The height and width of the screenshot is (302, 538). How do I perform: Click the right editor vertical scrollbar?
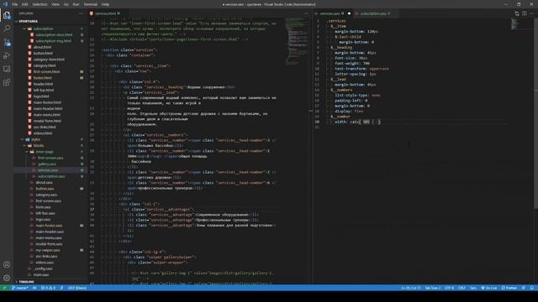535,113
